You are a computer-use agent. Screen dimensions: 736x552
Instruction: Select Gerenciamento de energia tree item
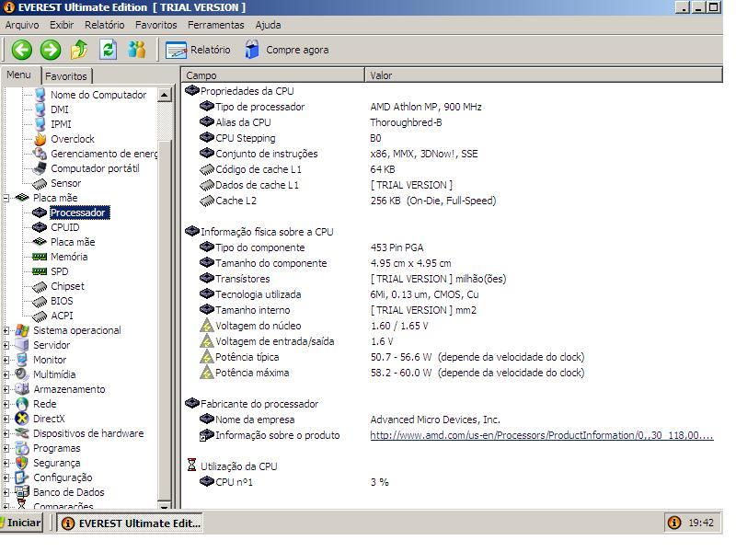(x=104, y=154)
